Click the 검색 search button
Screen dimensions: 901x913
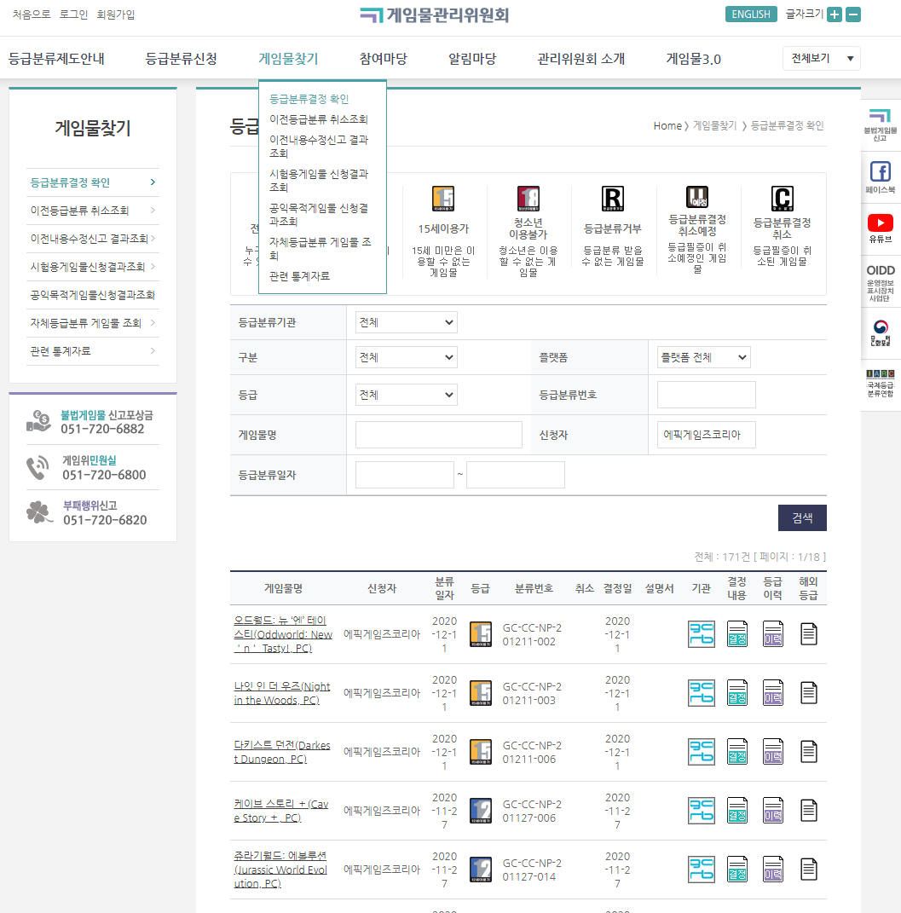tap(802, 517)
